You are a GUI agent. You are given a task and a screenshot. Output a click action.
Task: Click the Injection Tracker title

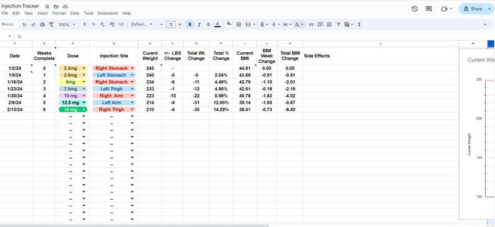point(21,6)
